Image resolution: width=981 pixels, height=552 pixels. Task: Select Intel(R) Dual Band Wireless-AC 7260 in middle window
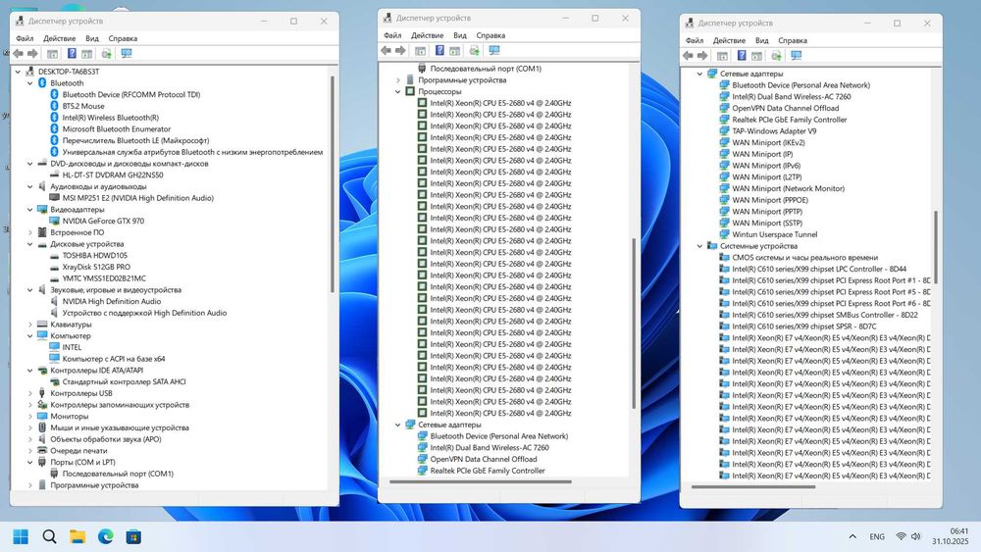(x=490, y=448)
